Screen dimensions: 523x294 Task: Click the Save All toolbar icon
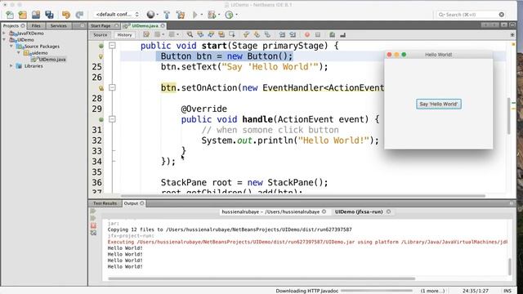[49, 15]
